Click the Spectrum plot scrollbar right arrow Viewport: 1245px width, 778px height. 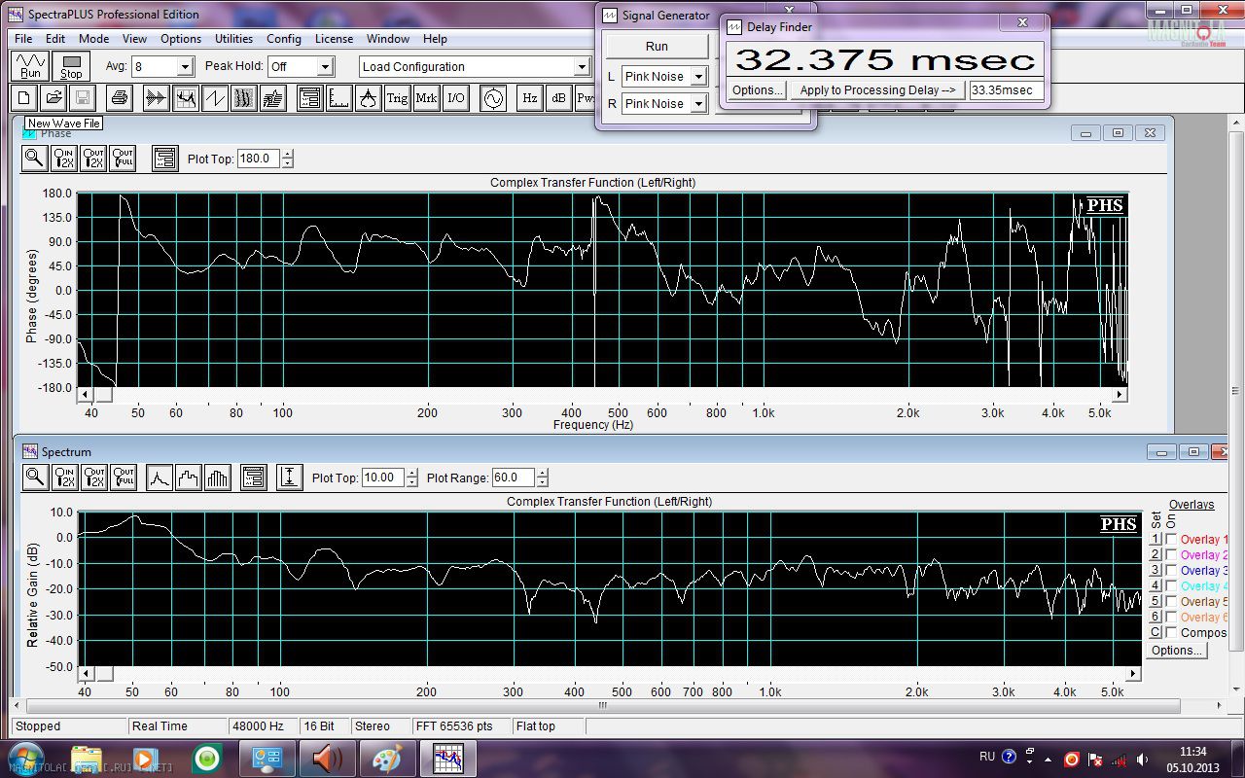click(1134, 673)
